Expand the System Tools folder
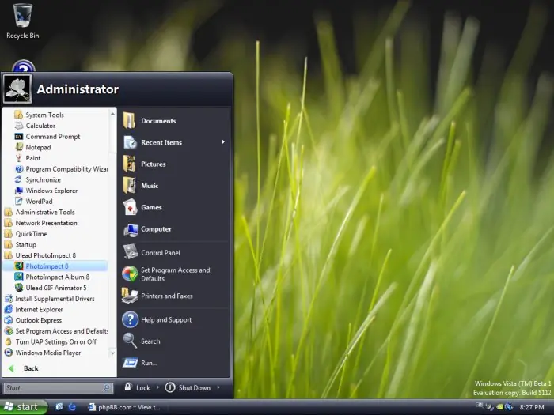This screenshot has width=554, height=415. point(44,115)
